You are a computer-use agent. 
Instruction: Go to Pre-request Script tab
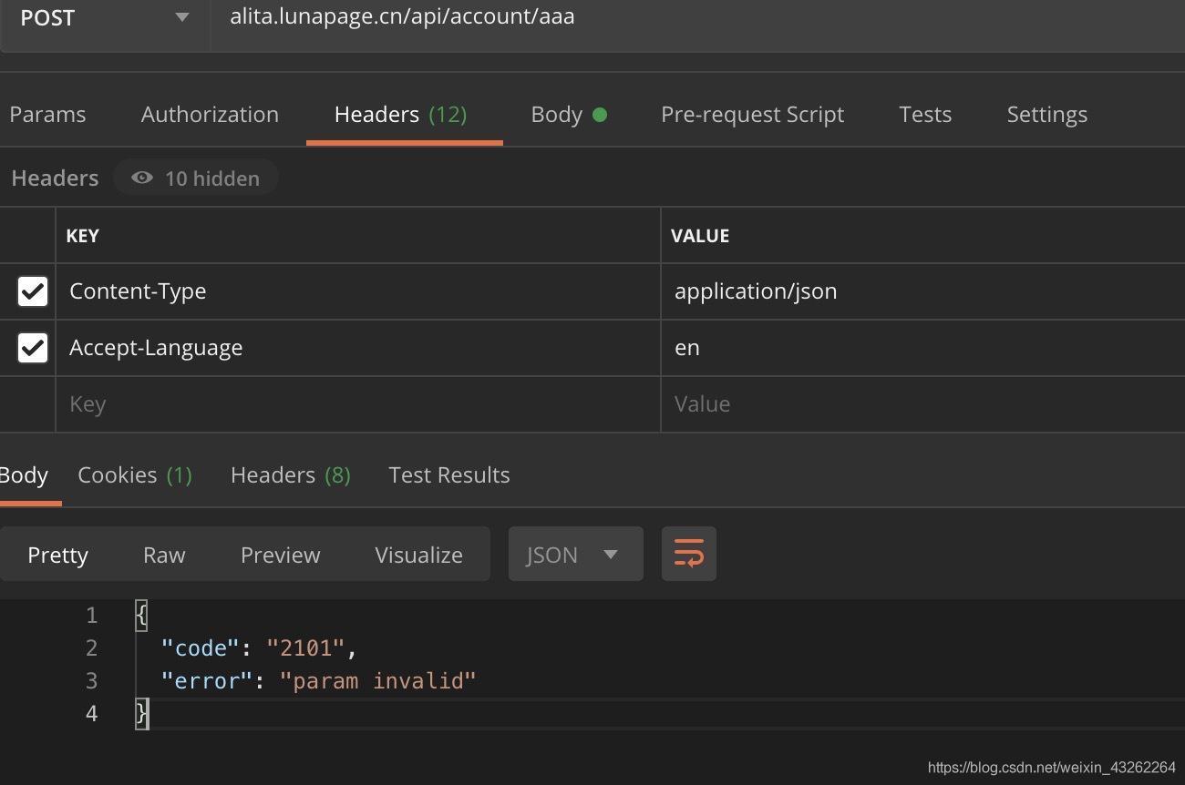(752, 115)
